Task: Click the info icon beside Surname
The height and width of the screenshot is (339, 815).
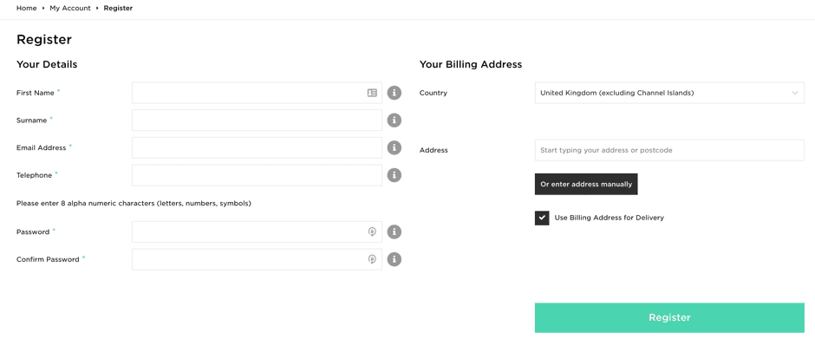Action: point(394,121)
